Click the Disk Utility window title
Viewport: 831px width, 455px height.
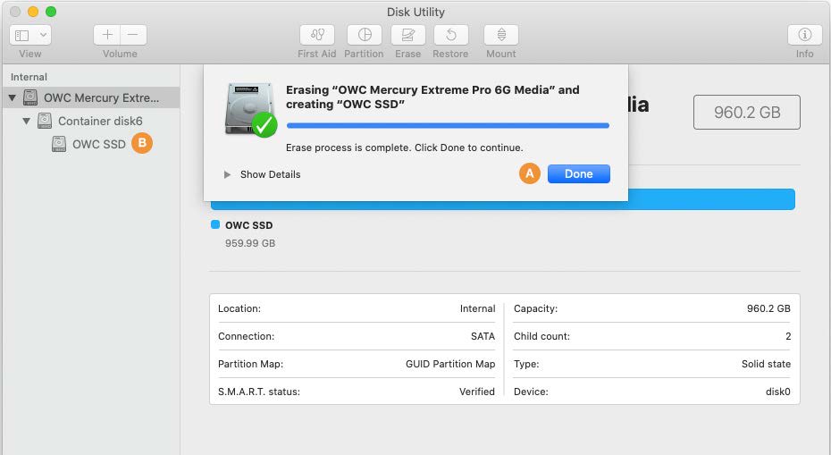(415, 12)
